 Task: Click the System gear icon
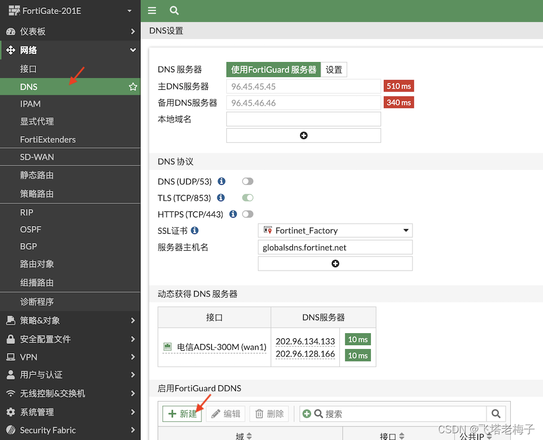[x=11, y=412]
